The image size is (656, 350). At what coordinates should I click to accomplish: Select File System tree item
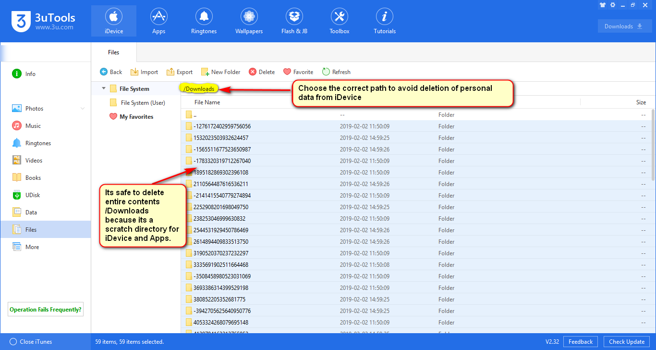[x=134, y=89]
